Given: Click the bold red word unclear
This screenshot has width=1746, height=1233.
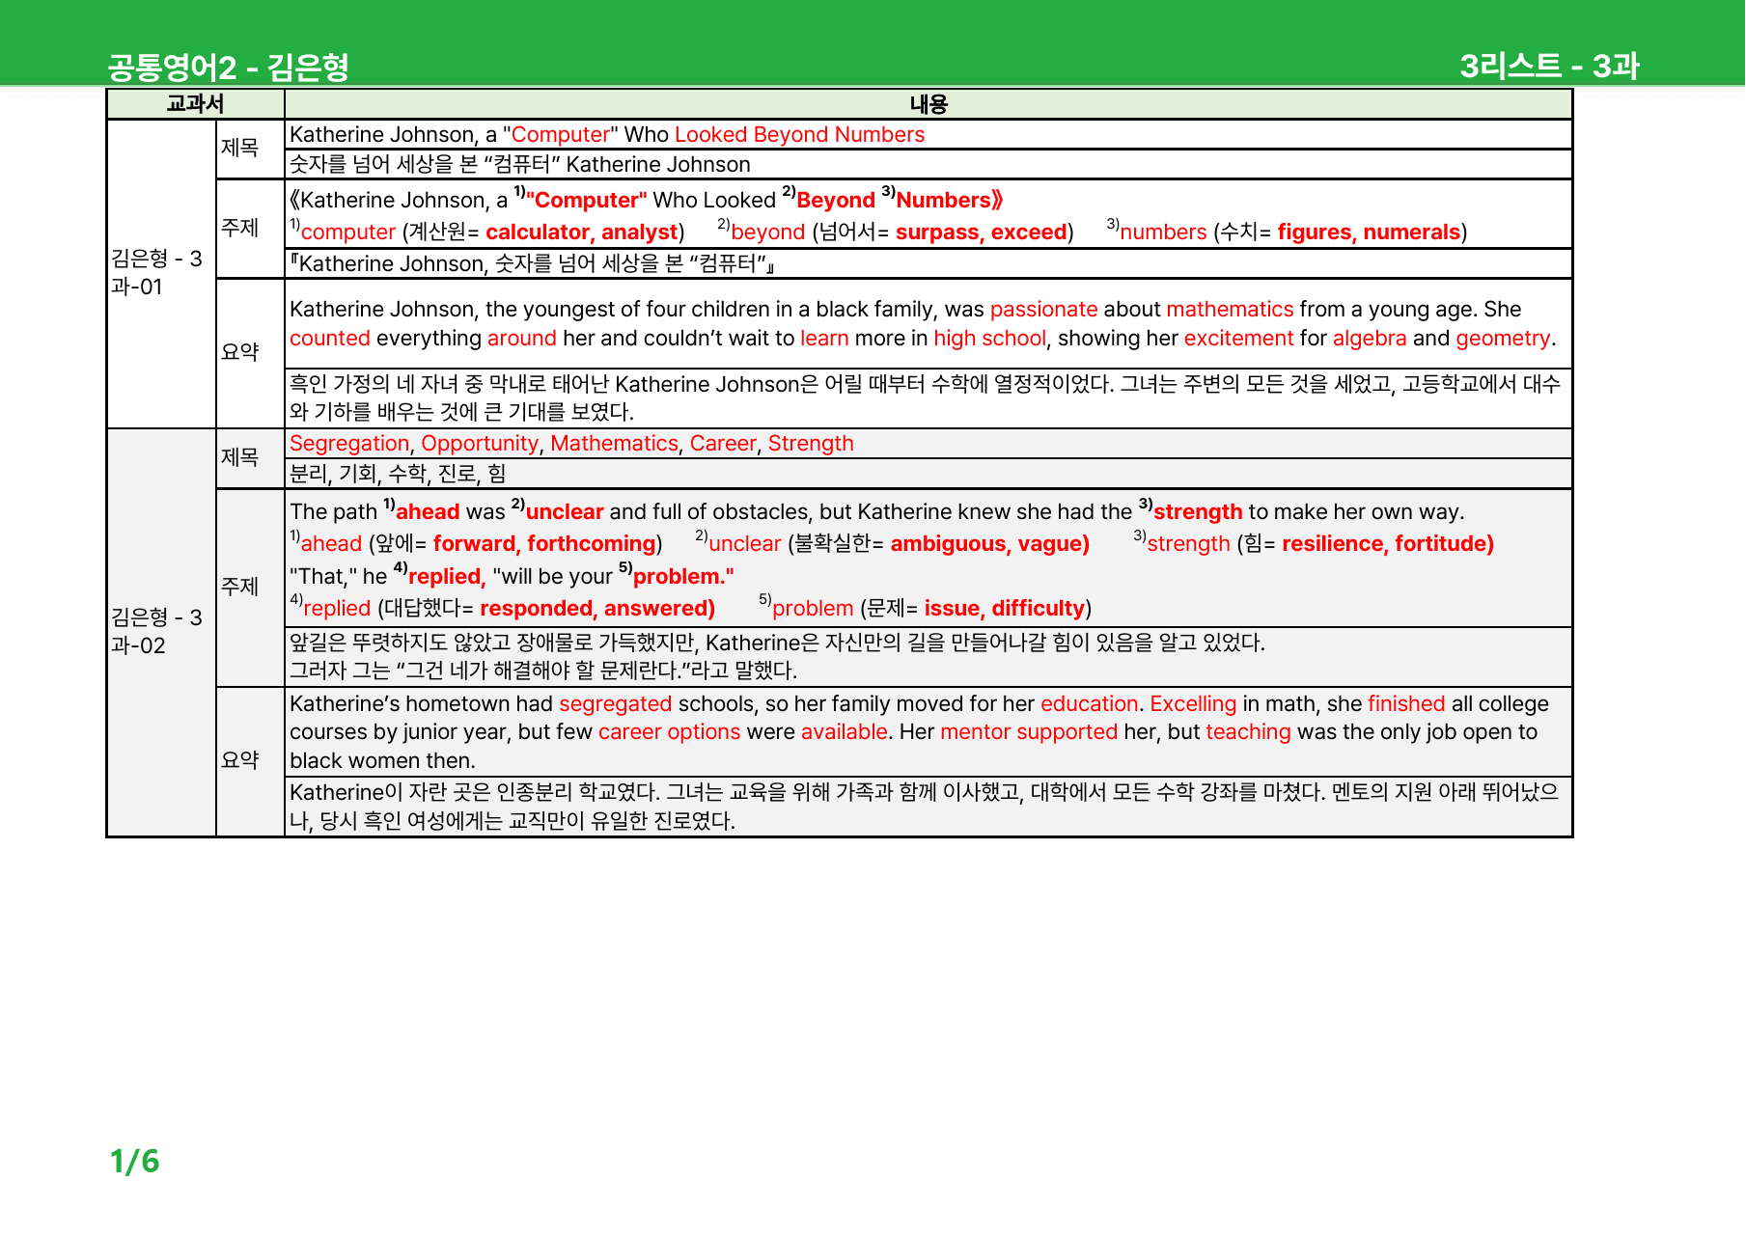Looking at the screenshot, I should pos(565,512).
